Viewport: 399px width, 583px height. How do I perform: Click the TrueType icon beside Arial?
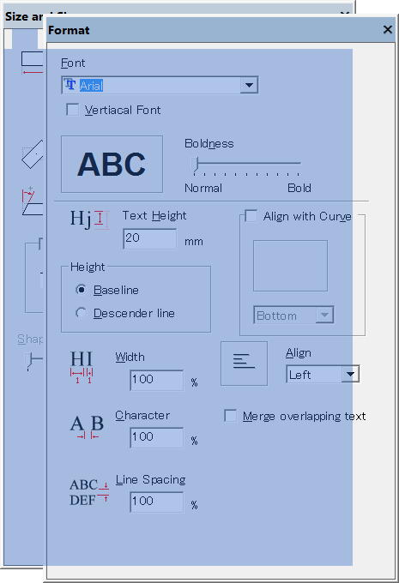70,85
